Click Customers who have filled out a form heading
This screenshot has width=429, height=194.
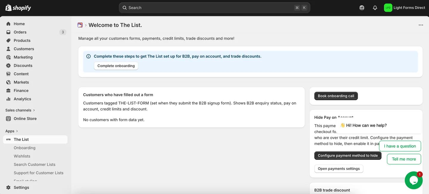[118, 95]
